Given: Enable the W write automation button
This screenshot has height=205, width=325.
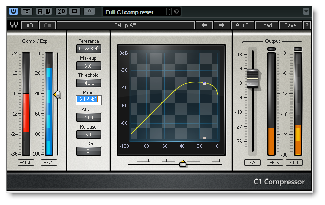Looking at the screenshot, I should [48, 11].
